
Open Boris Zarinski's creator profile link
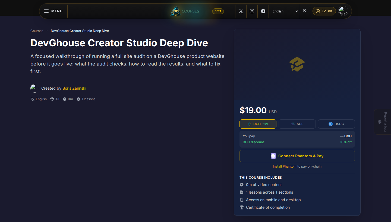click(x=74, y=88)
